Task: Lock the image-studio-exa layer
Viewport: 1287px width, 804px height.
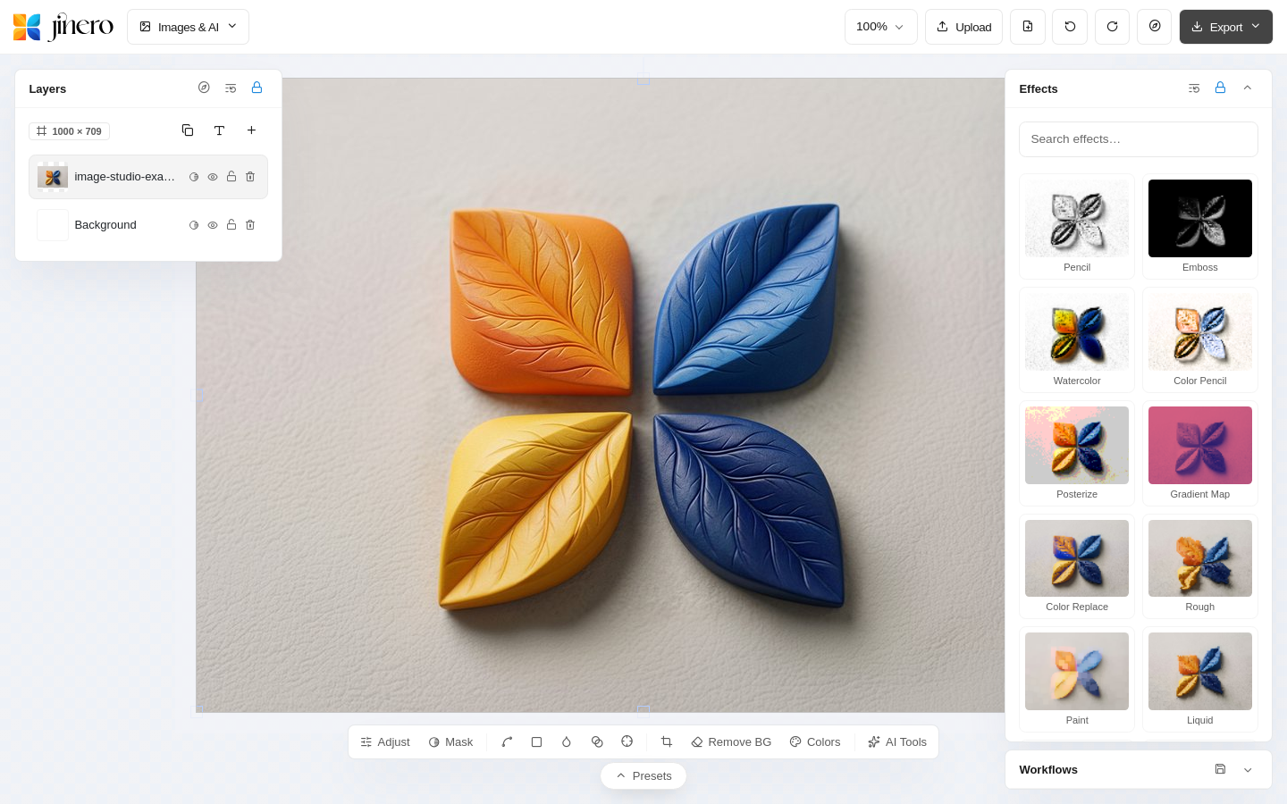Action: (x=231, y=177)
